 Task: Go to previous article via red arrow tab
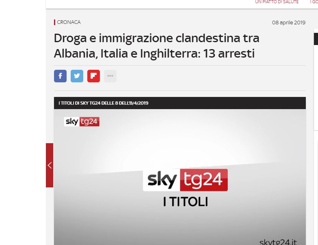[50, 165]
